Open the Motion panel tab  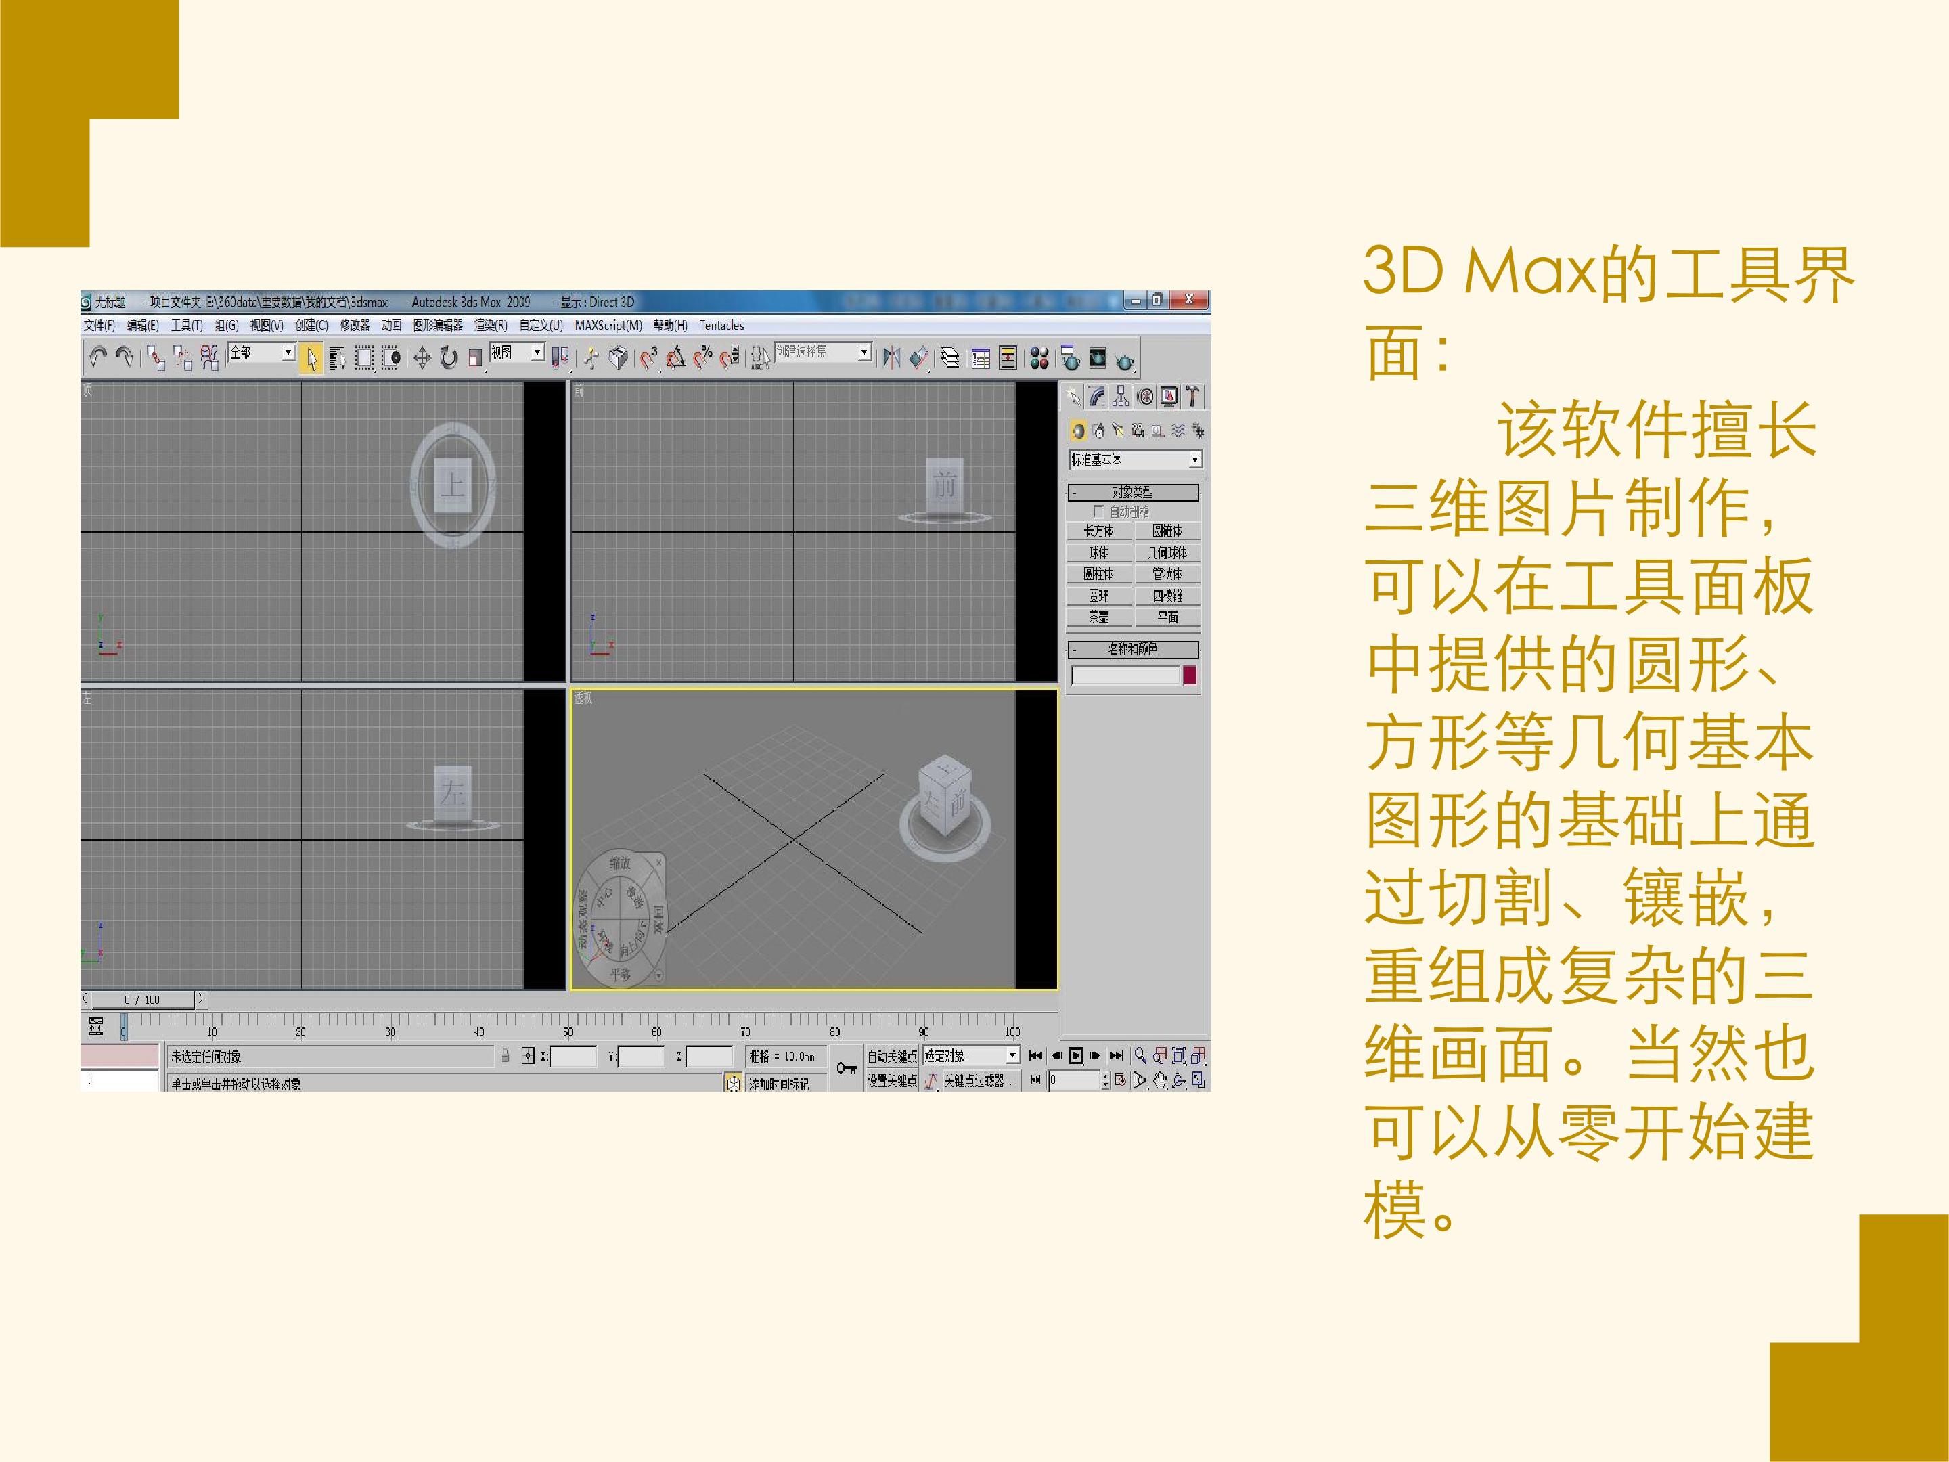tap(1144, 397)
